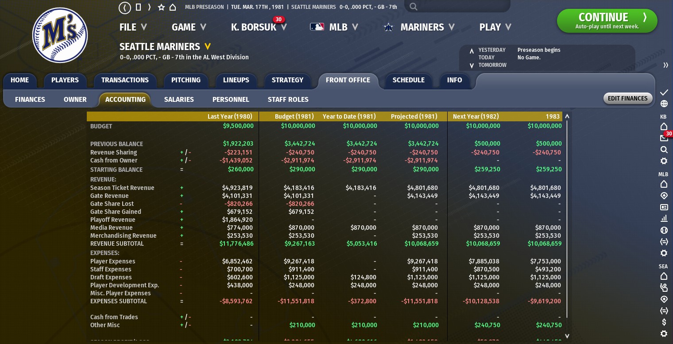673x344 pixels.
Task: Click the home icon in top toolbar
Action: 173,8
